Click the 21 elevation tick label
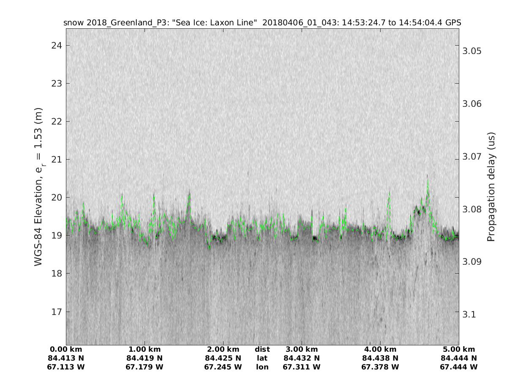Screen dimensions: 507x380 point(56,160)
